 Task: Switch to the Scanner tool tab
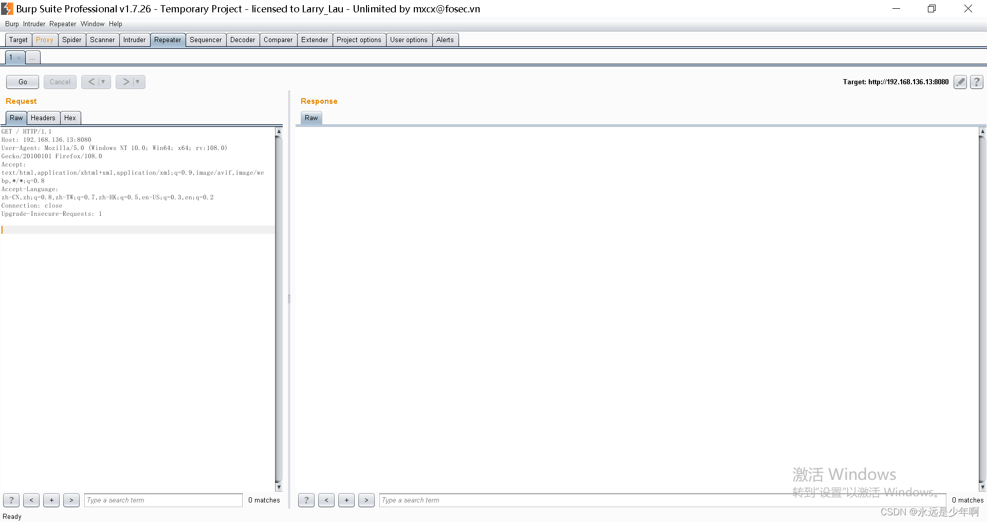click(102, 40)
